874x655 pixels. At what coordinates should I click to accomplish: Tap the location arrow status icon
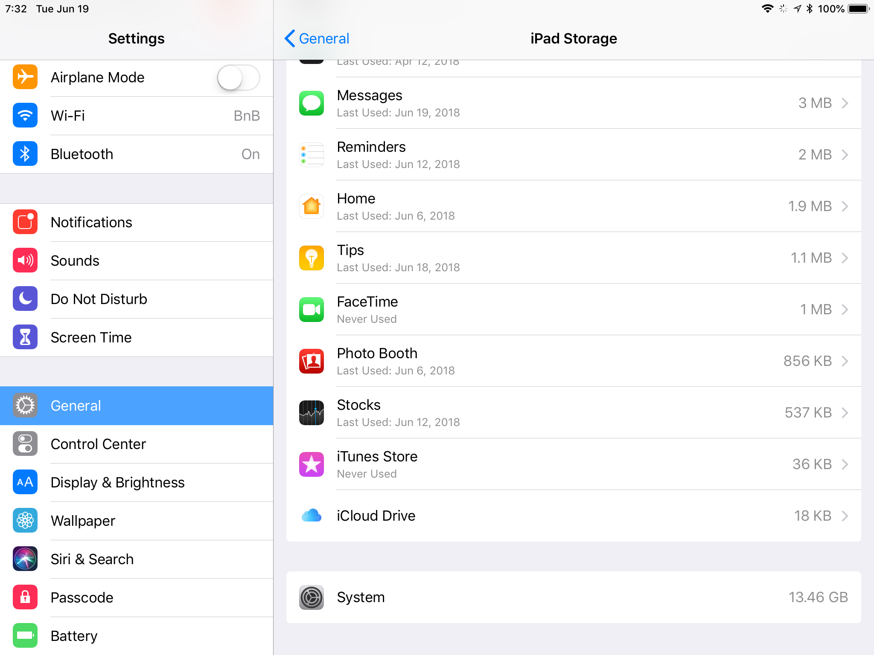(797, 9)
